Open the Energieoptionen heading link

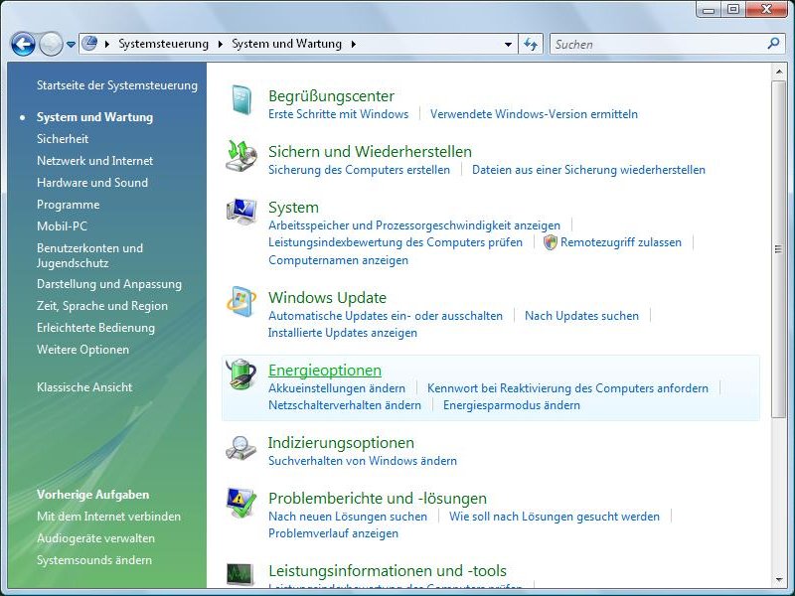point(325,371)
